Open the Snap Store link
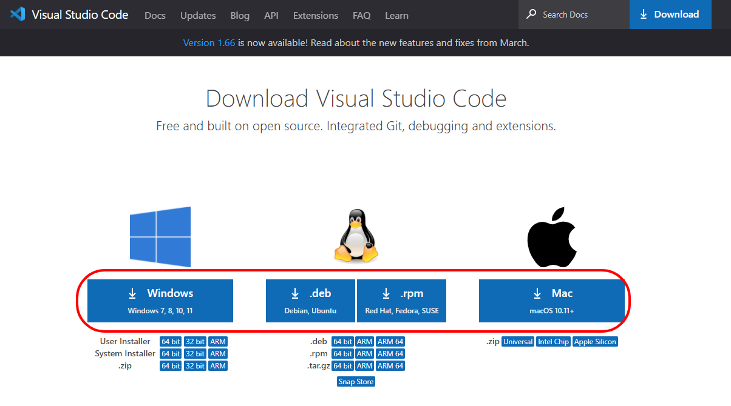Screen dimensions: 731x406 [356, 382]
